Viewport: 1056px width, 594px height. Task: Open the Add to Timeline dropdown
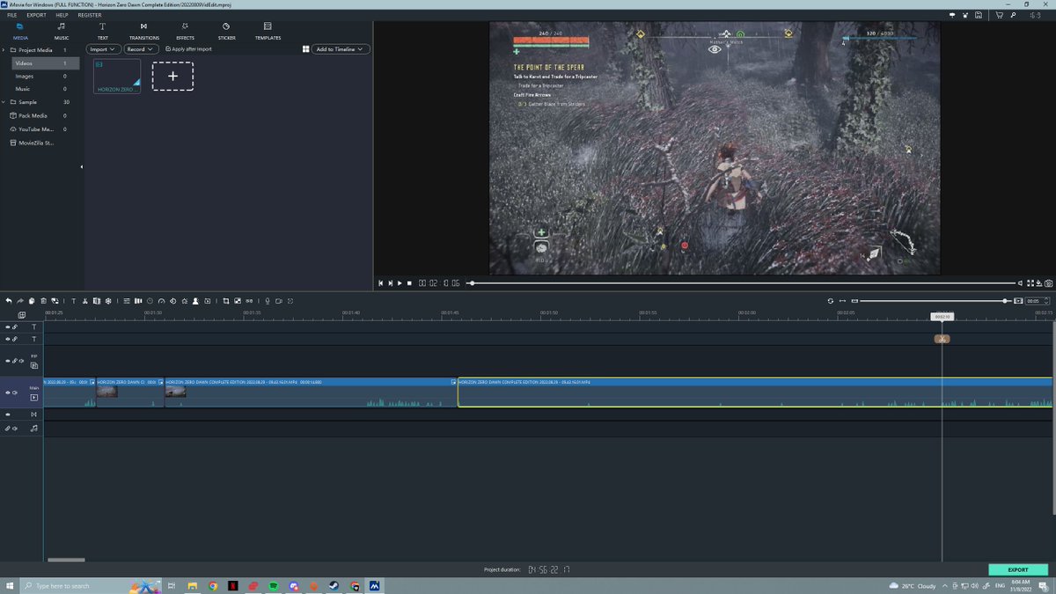tap(341, 49)
